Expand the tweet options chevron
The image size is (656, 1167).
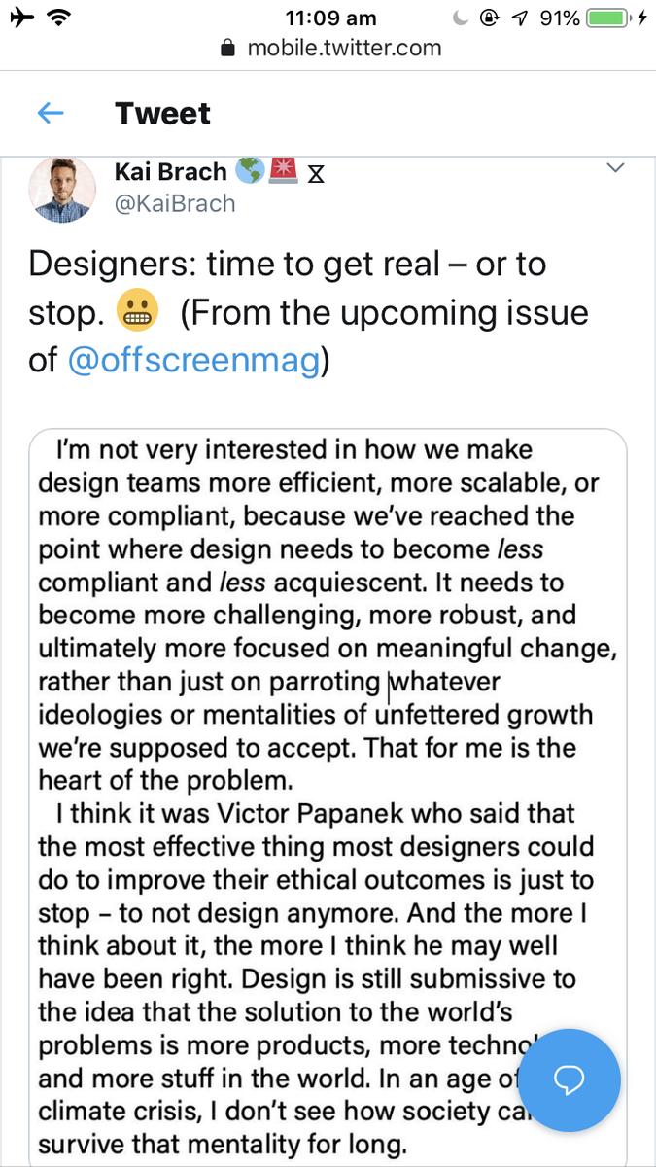[x=615, y=168]
